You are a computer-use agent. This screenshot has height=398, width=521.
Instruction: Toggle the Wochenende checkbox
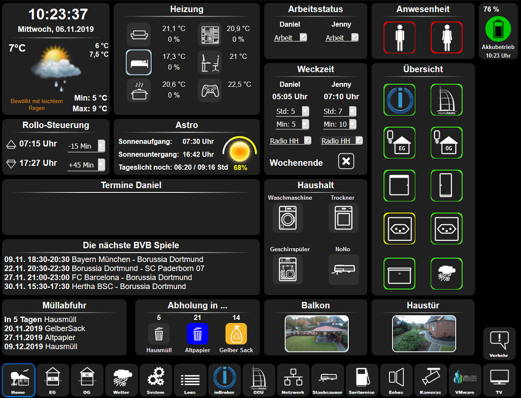tap(346, 161)
